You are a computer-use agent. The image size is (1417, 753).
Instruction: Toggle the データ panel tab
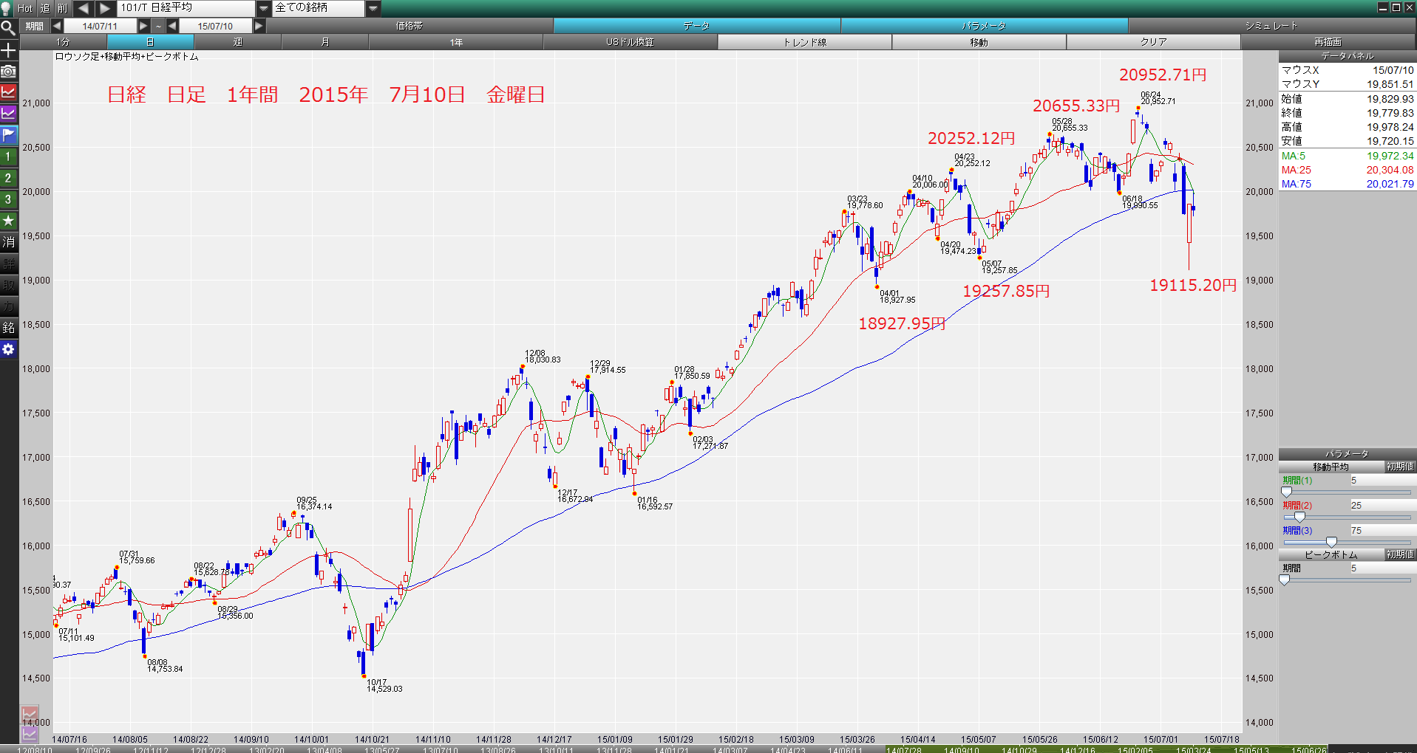(697, 26)
